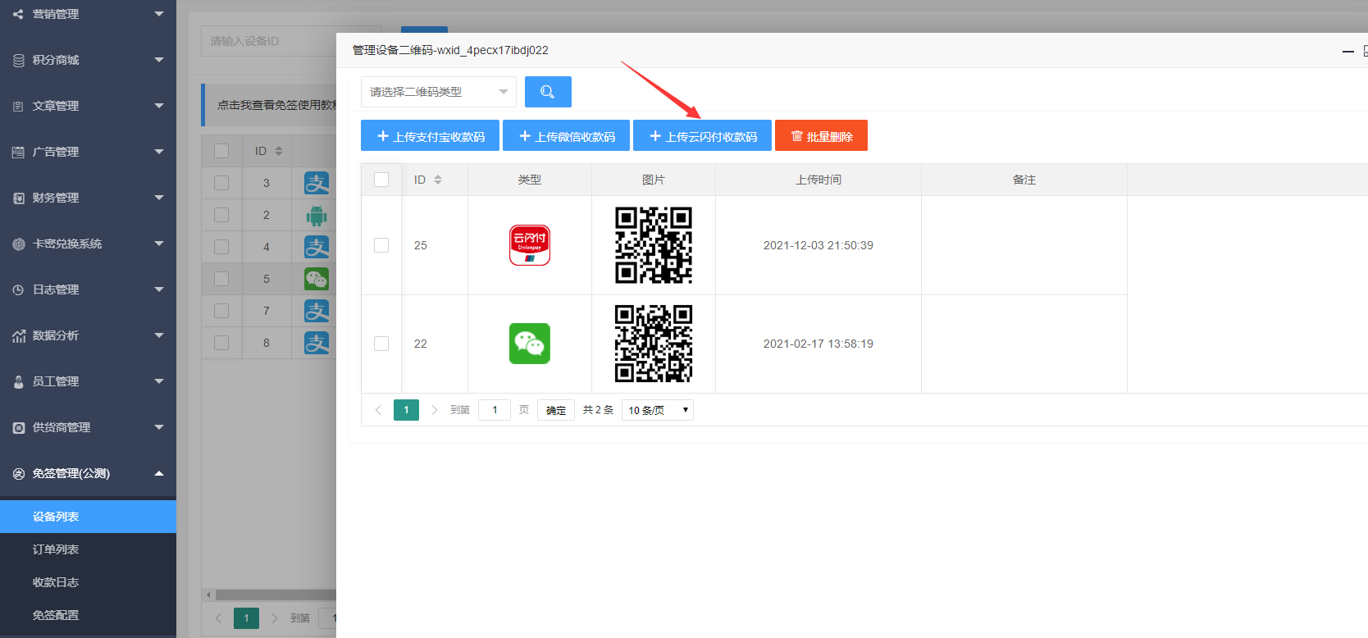The height and width of the screenshot is (638, 1368).
Task: Expand the 财务管理 menu
Action: (159, 198)
